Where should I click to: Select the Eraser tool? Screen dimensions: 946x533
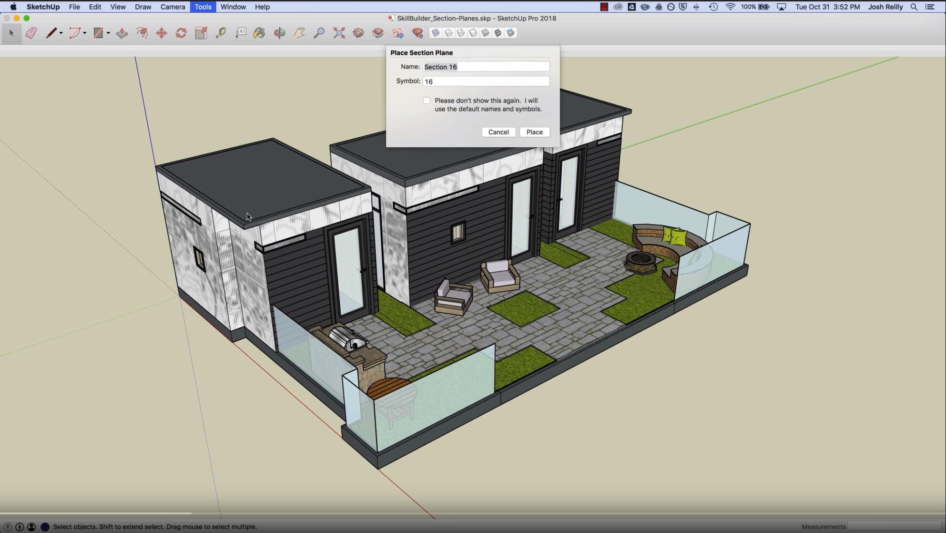point(31,33)
